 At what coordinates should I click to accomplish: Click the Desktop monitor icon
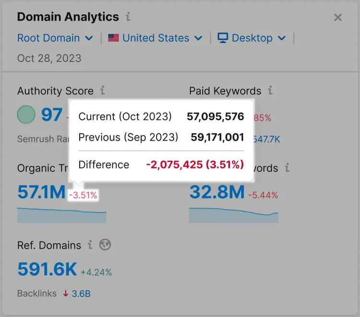click(x=223, y=38)
